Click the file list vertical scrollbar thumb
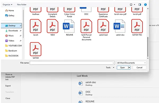Image resolution: width=159 pixels, height=103 pixels. click(148, 47)
